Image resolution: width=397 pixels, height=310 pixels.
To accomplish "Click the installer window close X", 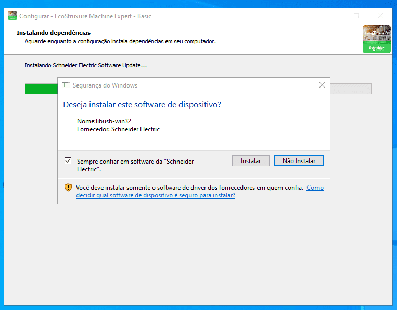I will point(380,16).
